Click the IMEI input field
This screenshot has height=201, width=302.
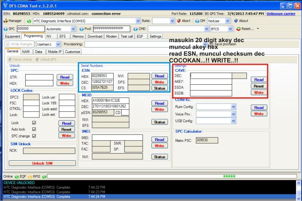[x=117, y=138]
